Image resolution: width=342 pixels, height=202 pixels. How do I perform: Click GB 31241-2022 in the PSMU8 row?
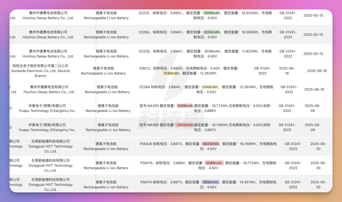293,146
